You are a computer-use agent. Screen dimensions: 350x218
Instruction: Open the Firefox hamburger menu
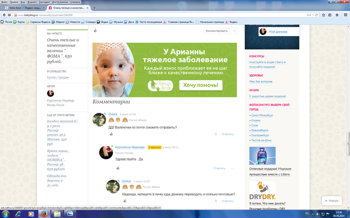[345, 15]
